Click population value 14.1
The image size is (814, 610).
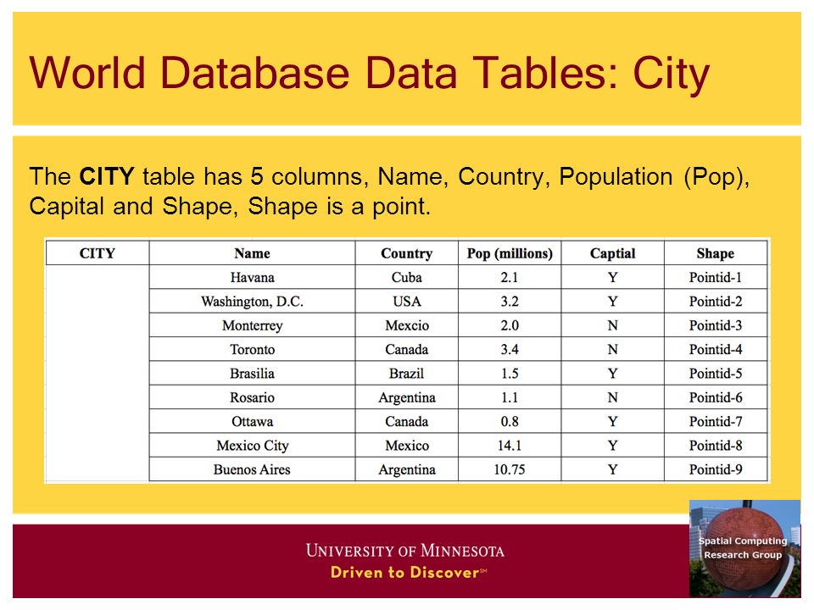click(510, 446)
